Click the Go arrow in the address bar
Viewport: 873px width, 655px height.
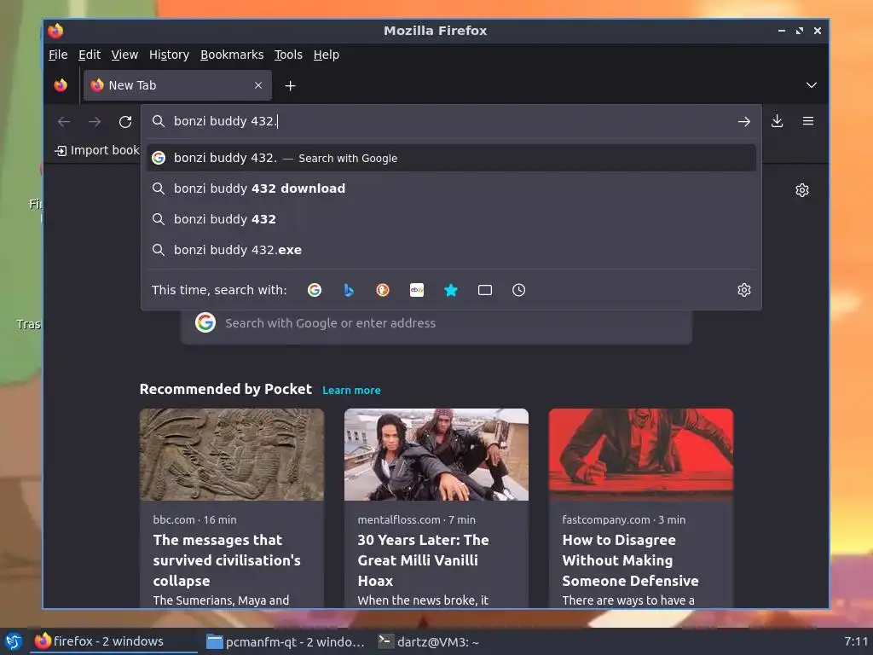[x=743, y=121]
